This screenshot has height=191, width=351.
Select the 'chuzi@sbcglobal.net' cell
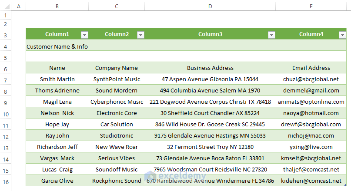click(311, 79)
